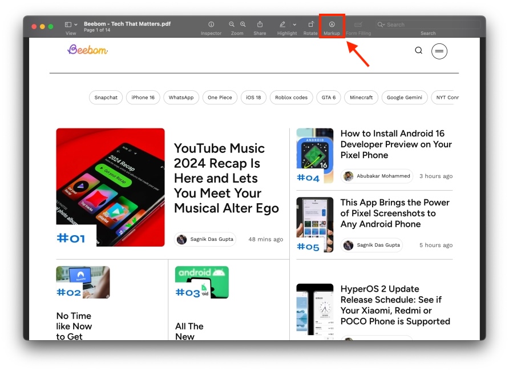Viewport: 509px width, 371px height.
Task: Click Sagnik Das Gupta author on #05 article
Action: [x=371, y=245]
